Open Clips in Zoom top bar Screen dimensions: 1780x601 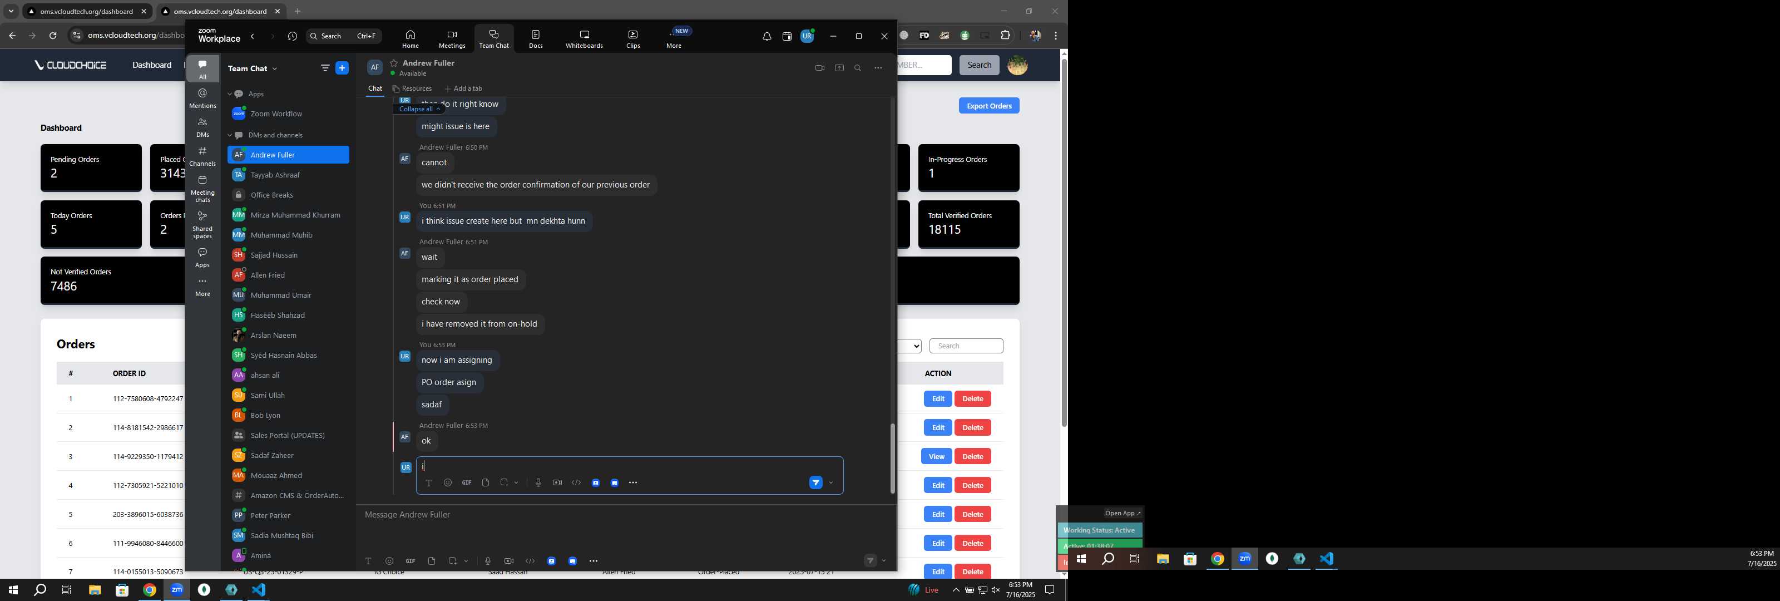(633, 39)
